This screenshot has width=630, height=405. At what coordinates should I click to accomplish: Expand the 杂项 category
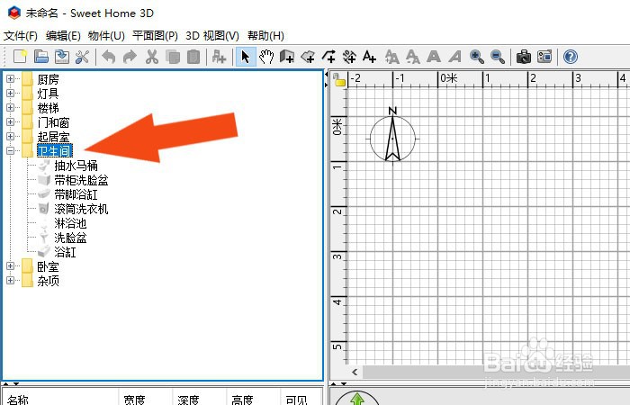(11, 281)
